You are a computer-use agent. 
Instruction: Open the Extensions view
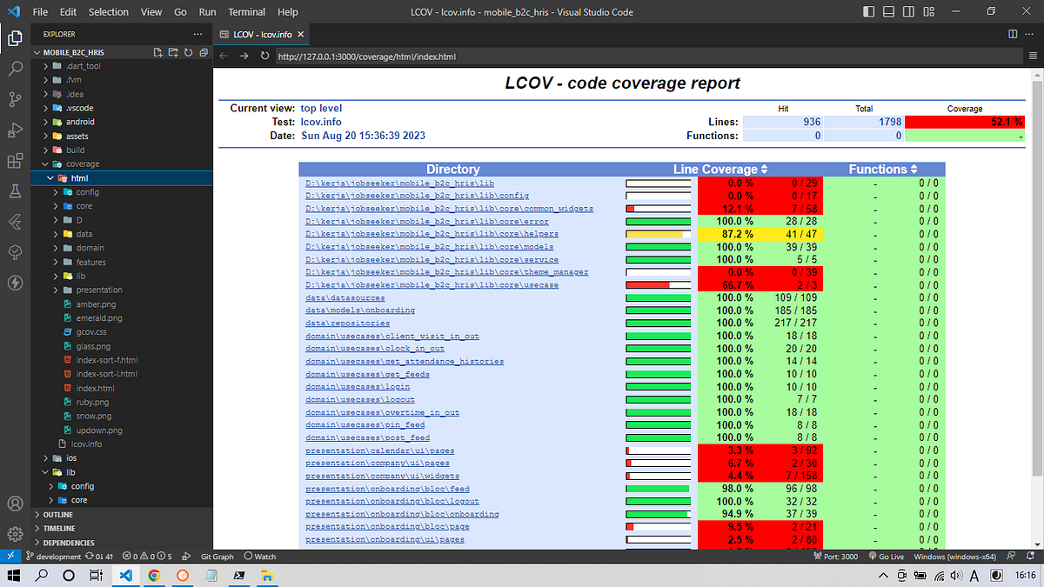click(14, 162)
